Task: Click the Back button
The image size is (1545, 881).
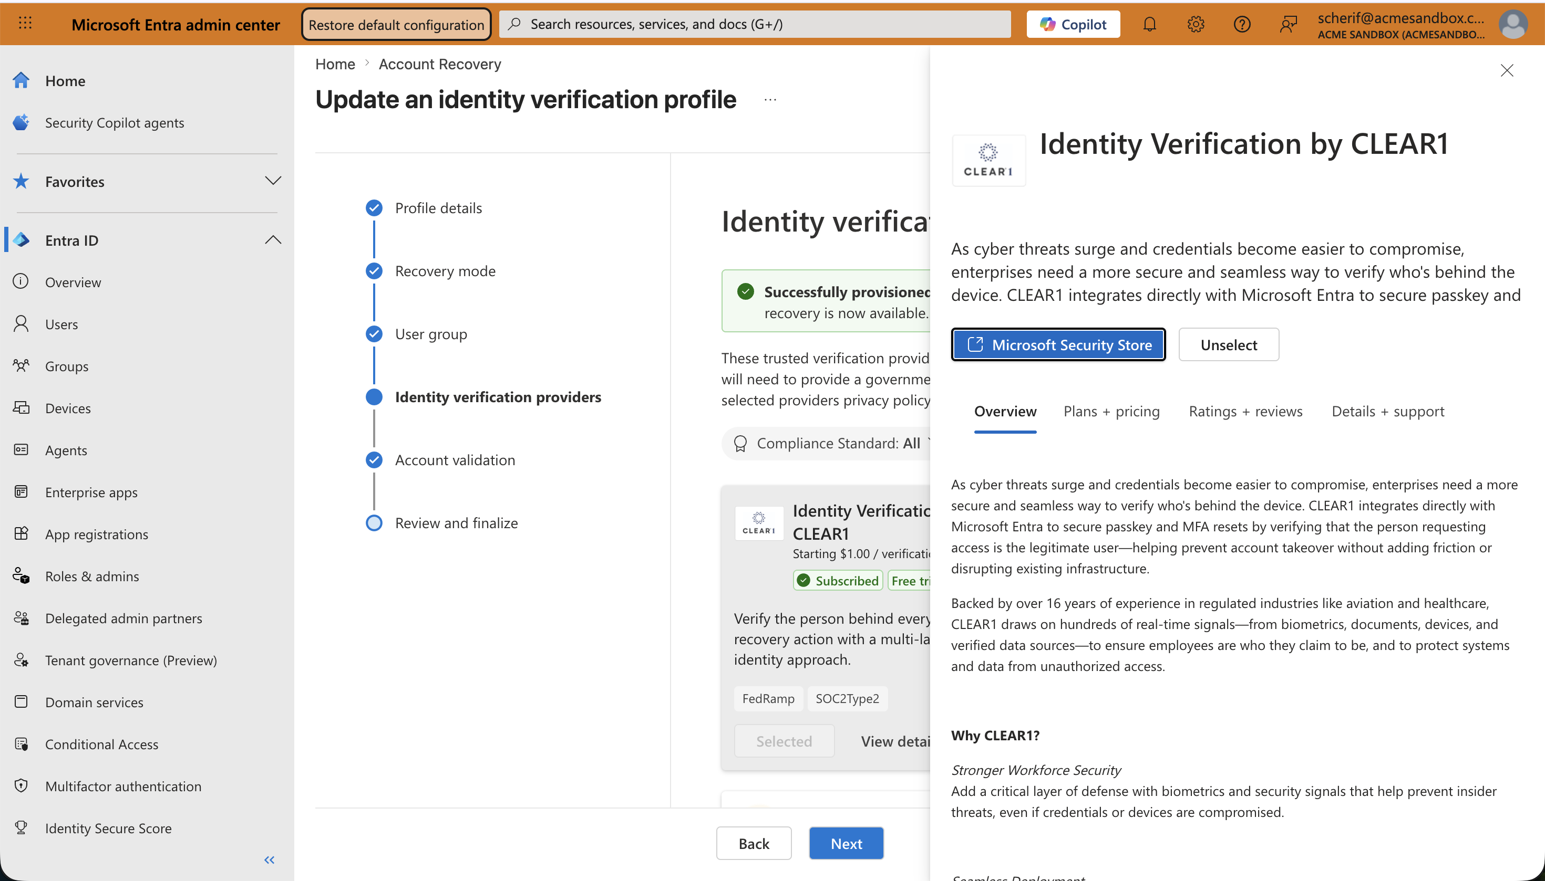Action: coord(754,844)
